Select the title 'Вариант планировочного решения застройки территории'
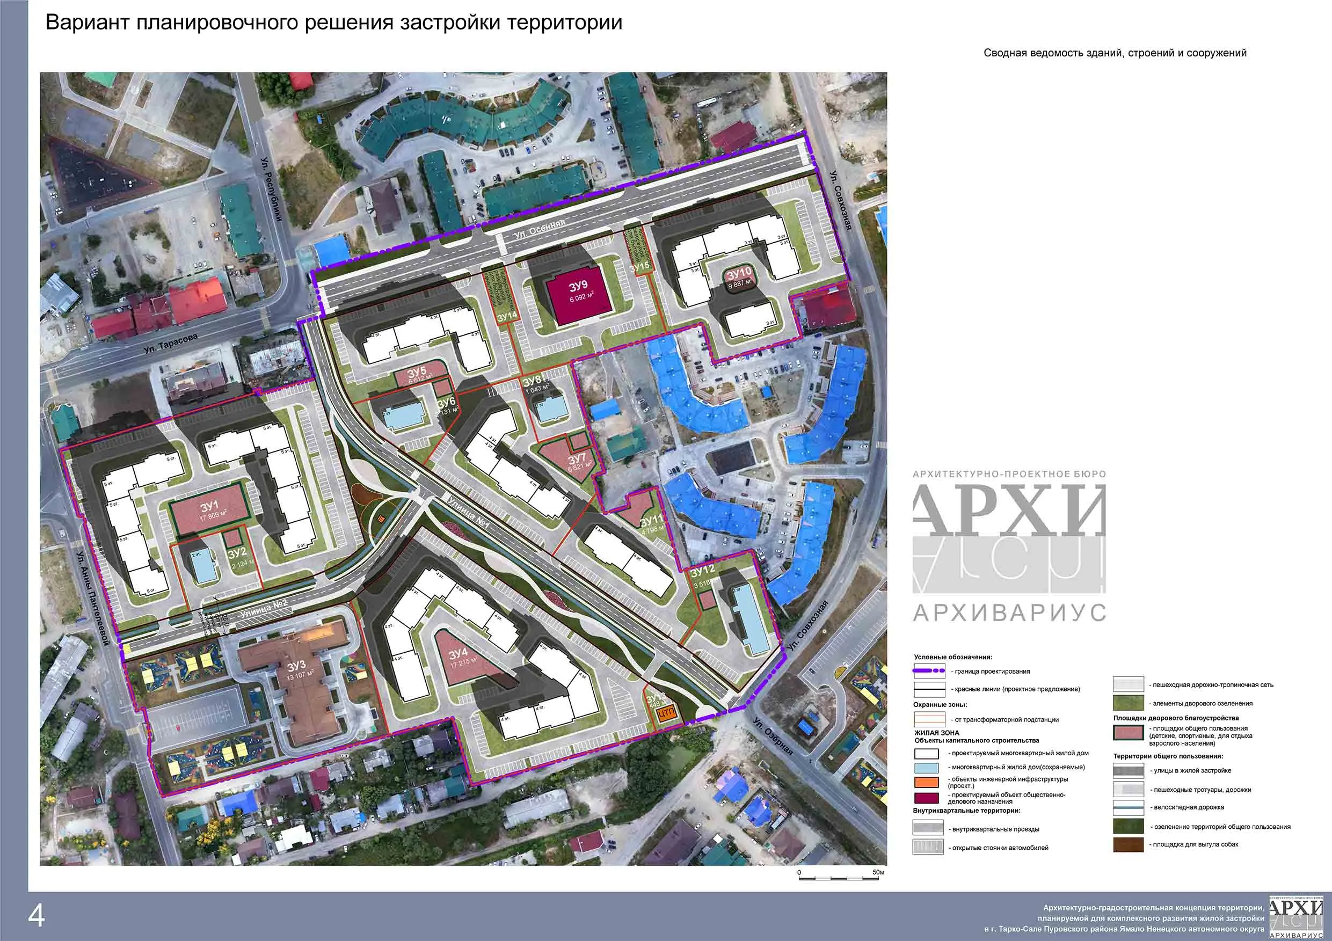The image size is (1332, 941). tap(334, 23)
